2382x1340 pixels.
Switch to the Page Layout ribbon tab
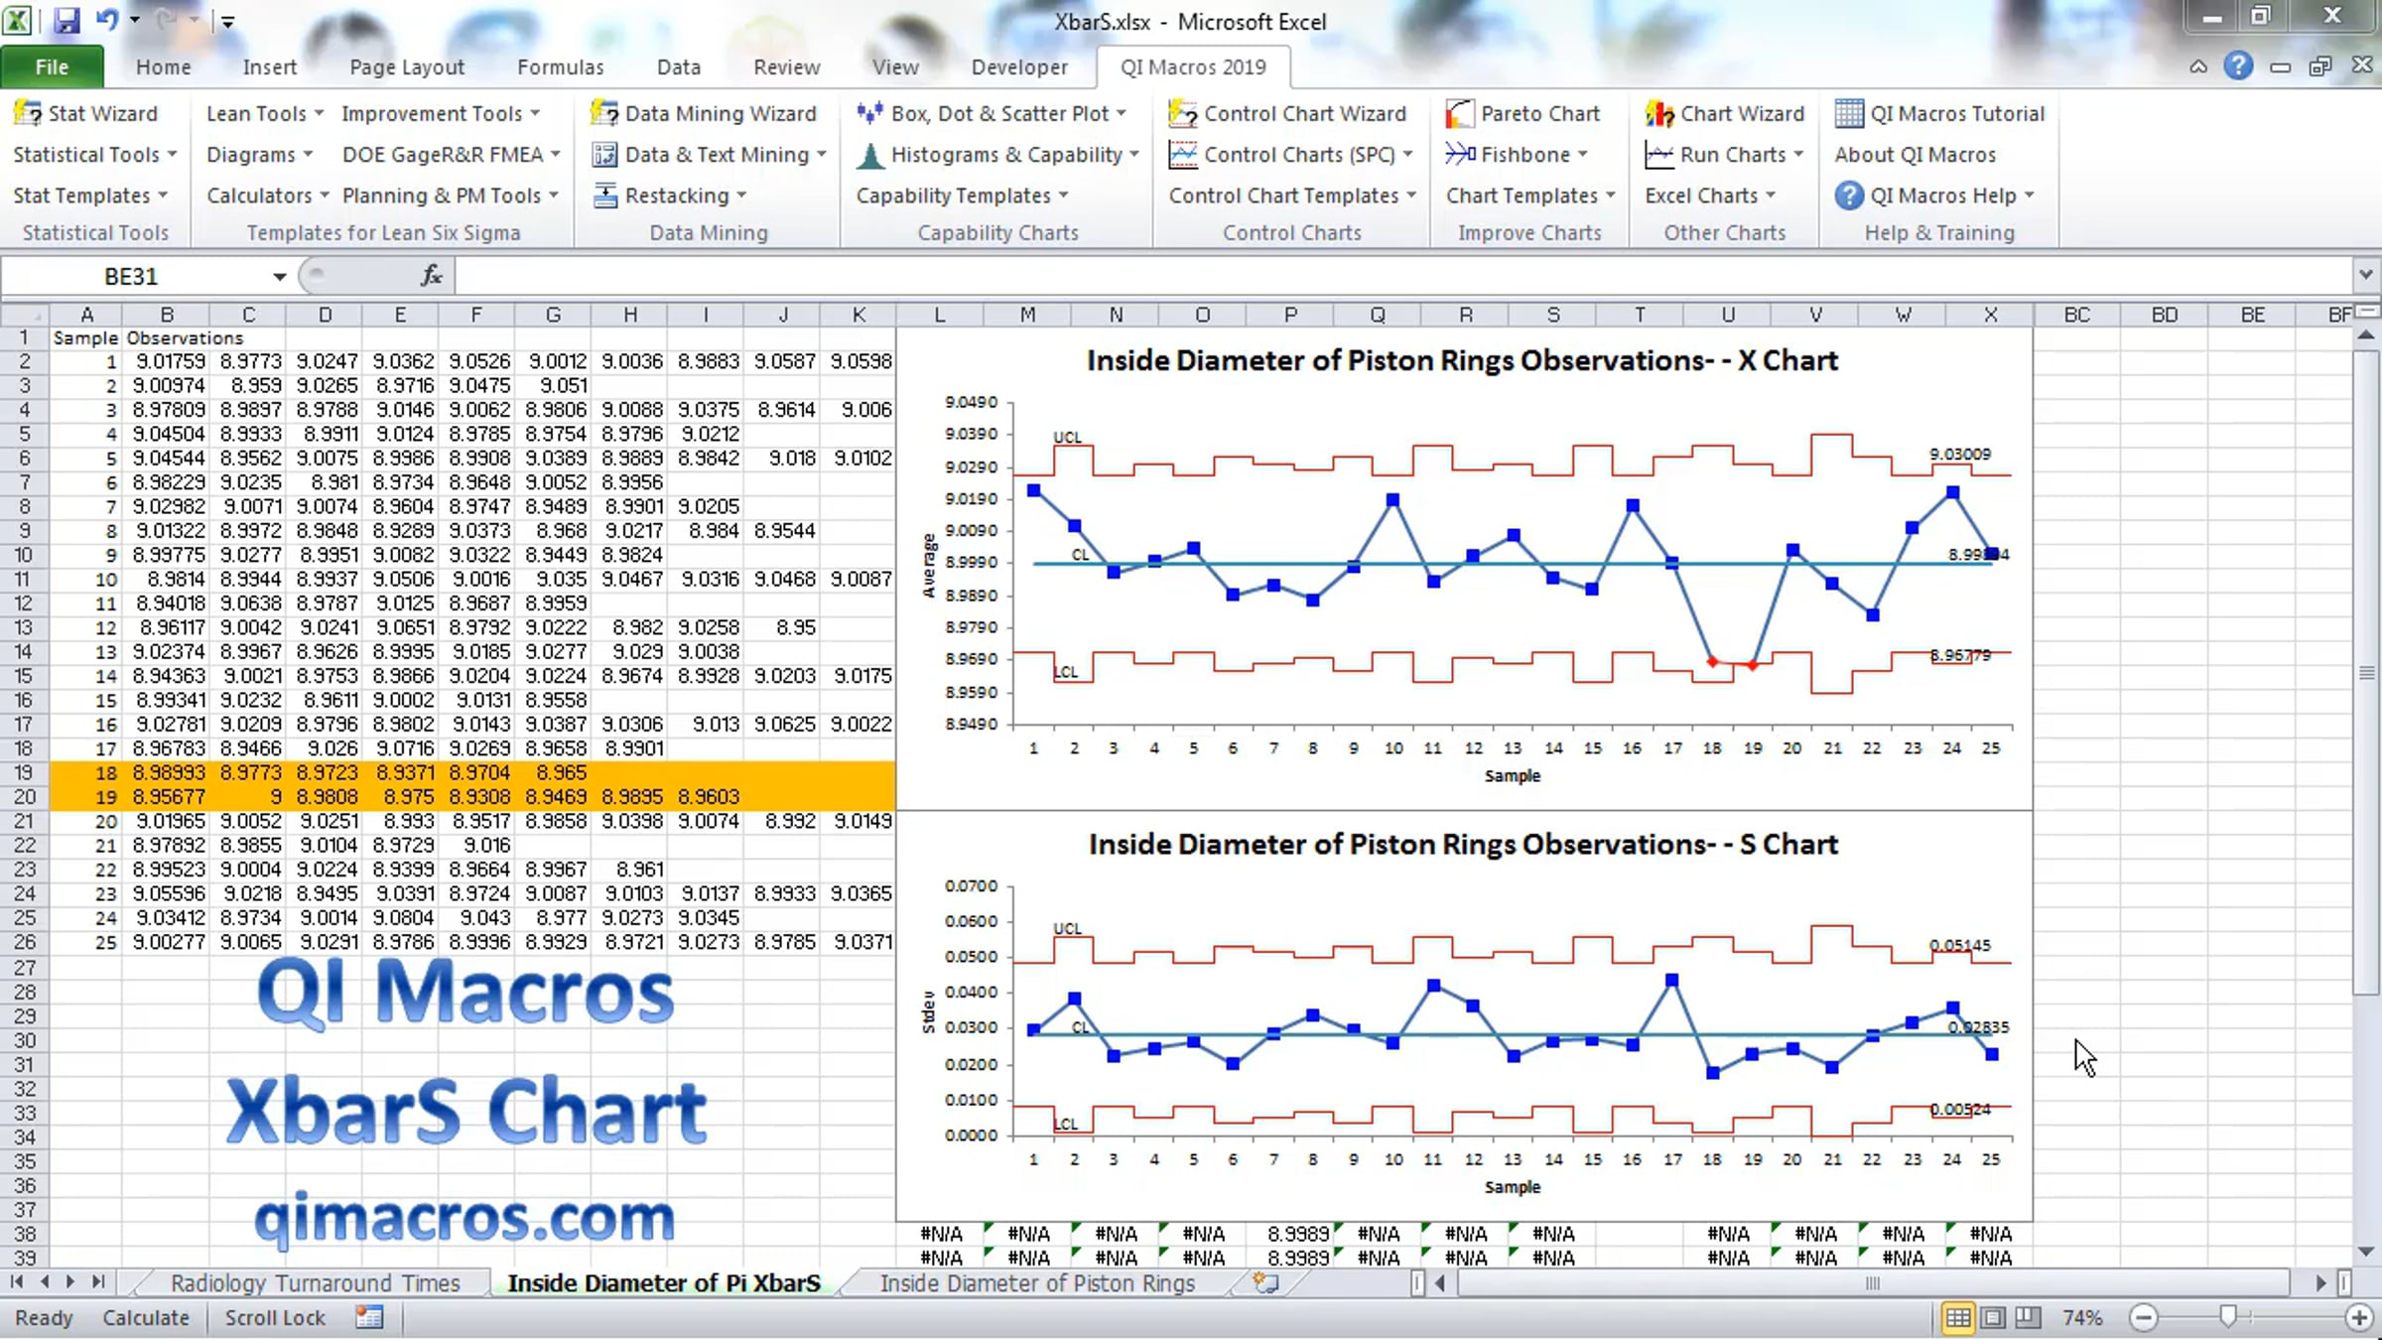tap(407, 67)
